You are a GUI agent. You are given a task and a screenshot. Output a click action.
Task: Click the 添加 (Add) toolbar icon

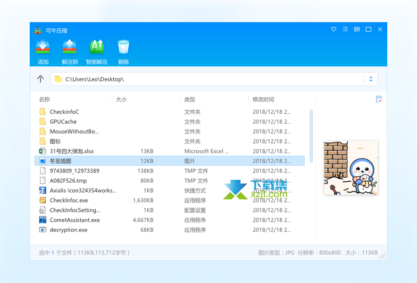click(x=43, y=47)
